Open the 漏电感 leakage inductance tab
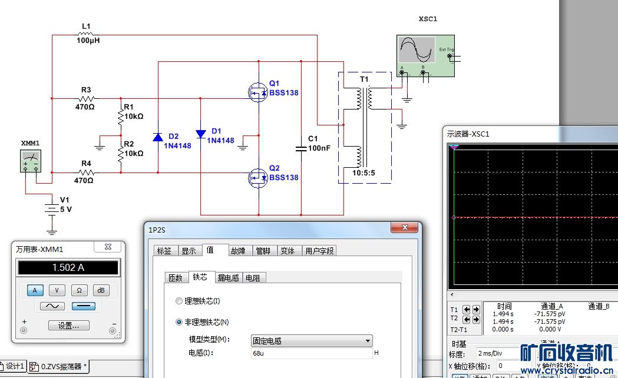This screenshot has width=618, height=378. click(228, 277)
